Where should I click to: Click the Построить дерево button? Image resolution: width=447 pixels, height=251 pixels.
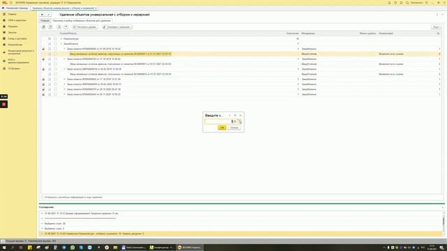[85, 27]
